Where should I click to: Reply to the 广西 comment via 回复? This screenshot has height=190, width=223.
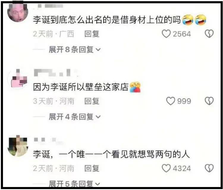click(x=92, y=34)
